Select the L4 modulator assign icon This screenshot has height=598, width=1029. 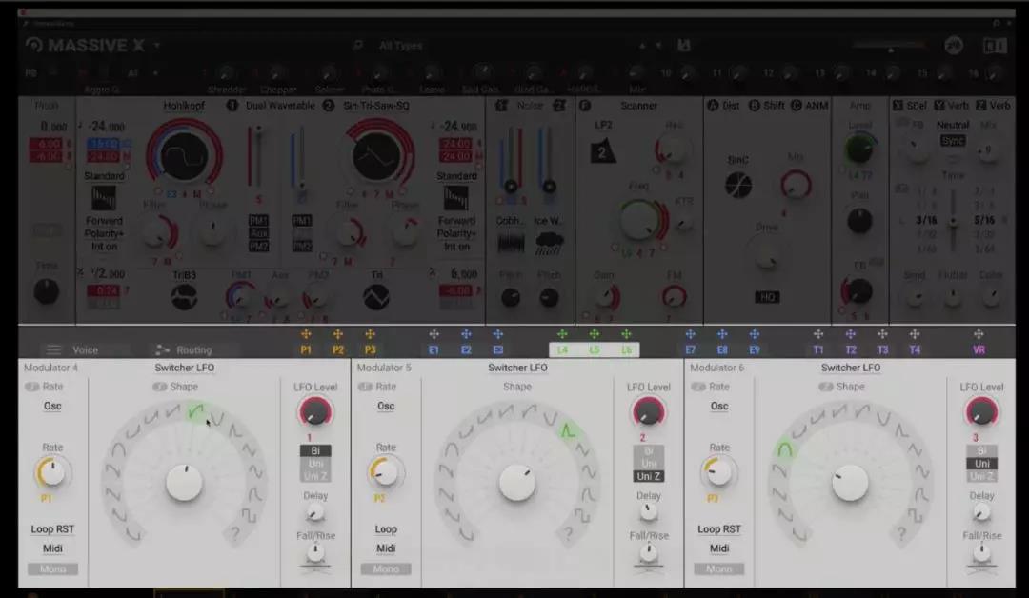[562, 334]
